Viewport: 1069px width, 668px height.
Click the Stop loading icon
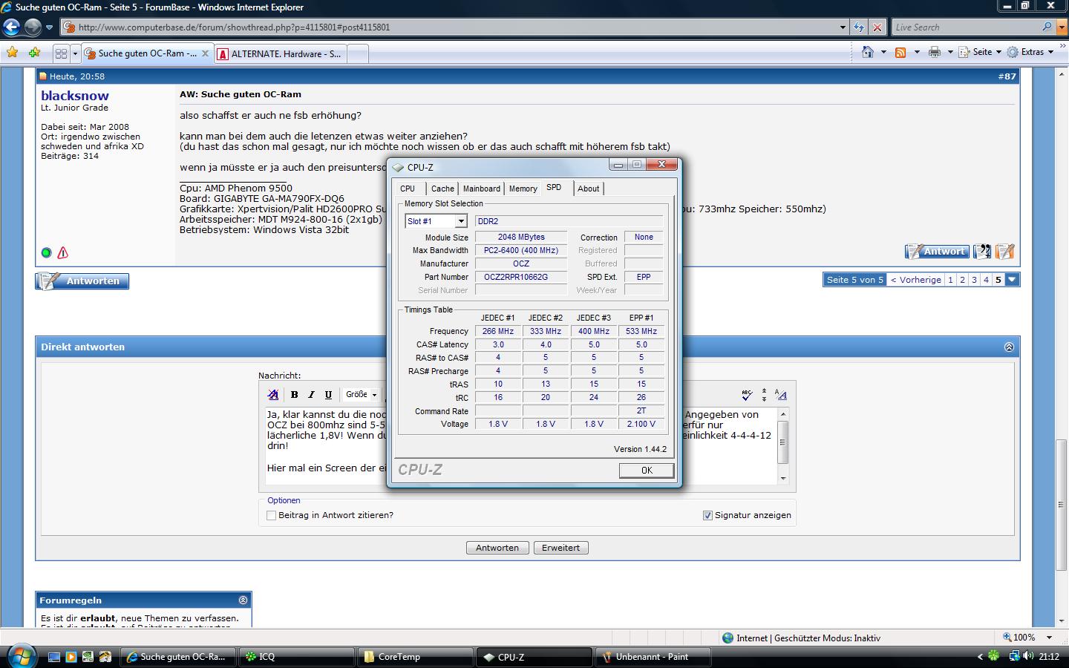click(877, 27)
